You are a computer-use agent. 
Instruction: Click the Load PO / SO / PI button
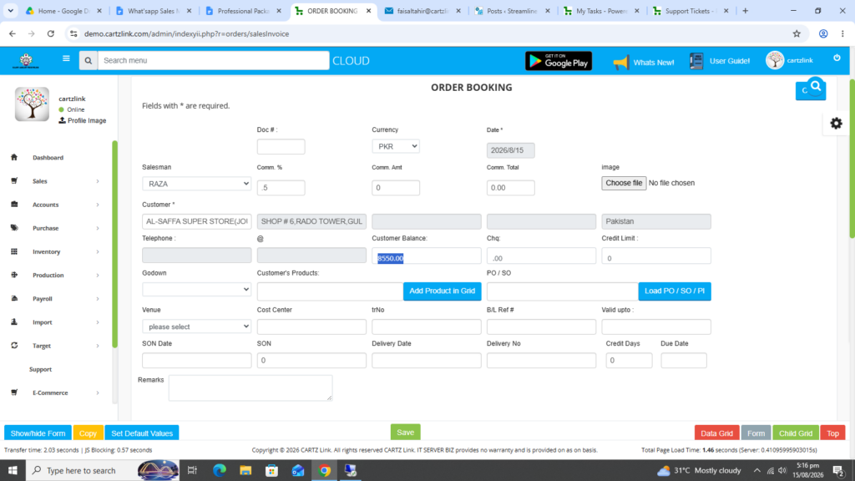[675, 291]
